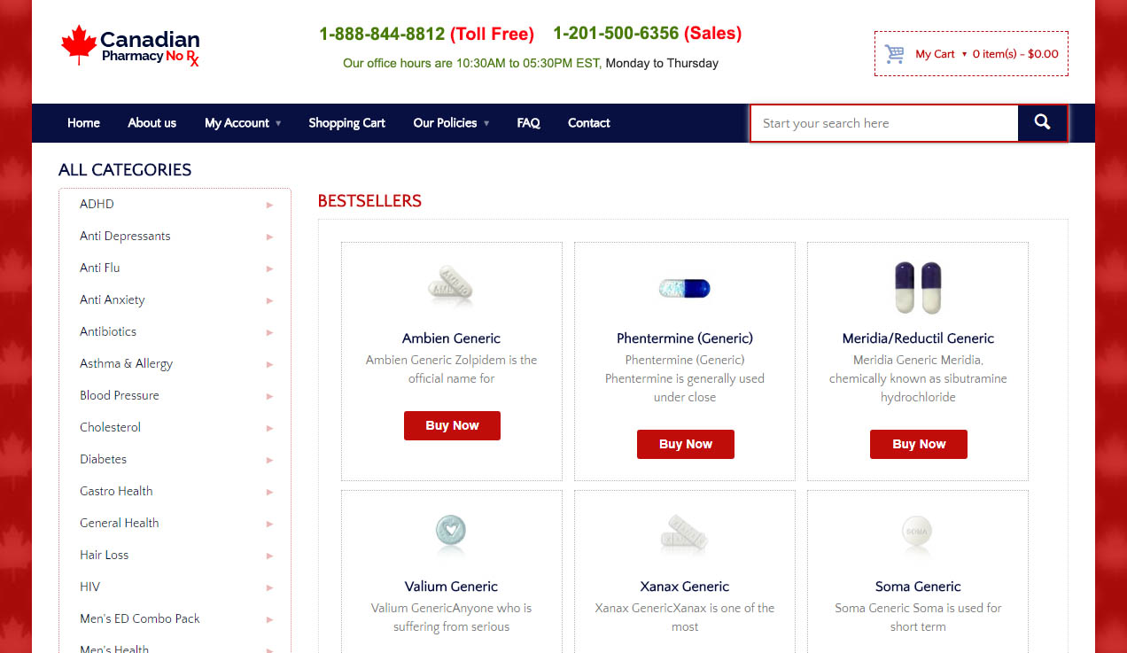Click the shopping cart icon

coord(894,54)
